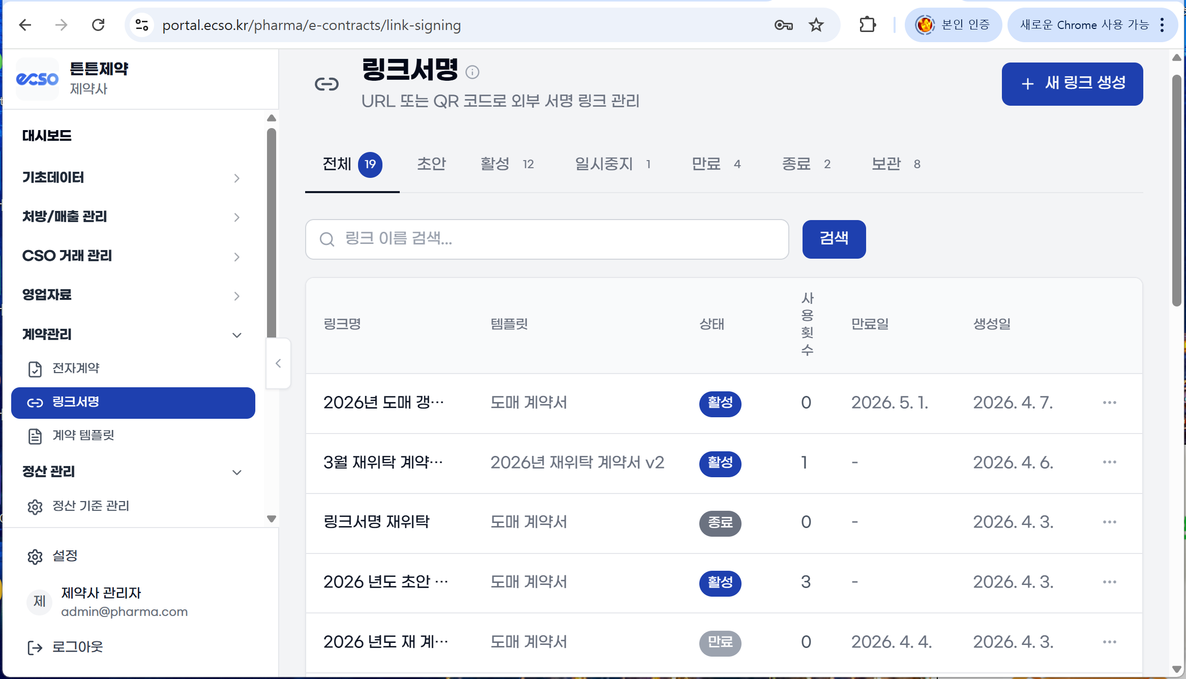Focus the 링크 이름 검색 input field

(547, 239)
